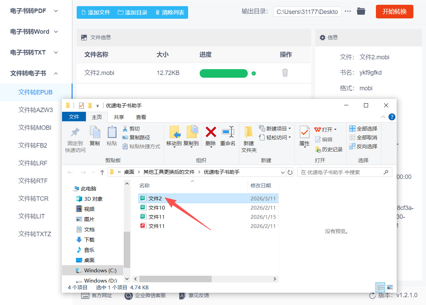Screen dimensions: 426x305
Task: Click the 意见反馈 icon at bottom
Action: point(182,295)
